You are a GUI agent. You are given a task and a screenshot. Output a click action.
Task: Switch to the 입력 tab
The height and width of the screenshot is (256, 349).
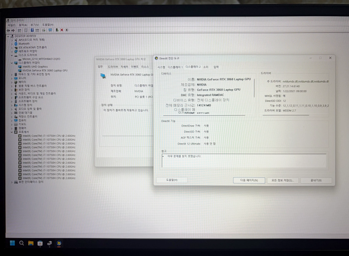click(x=216, y=67)
